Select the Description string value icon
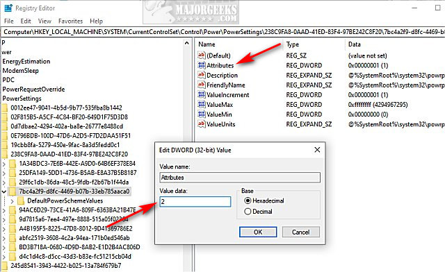 point(201,75)
